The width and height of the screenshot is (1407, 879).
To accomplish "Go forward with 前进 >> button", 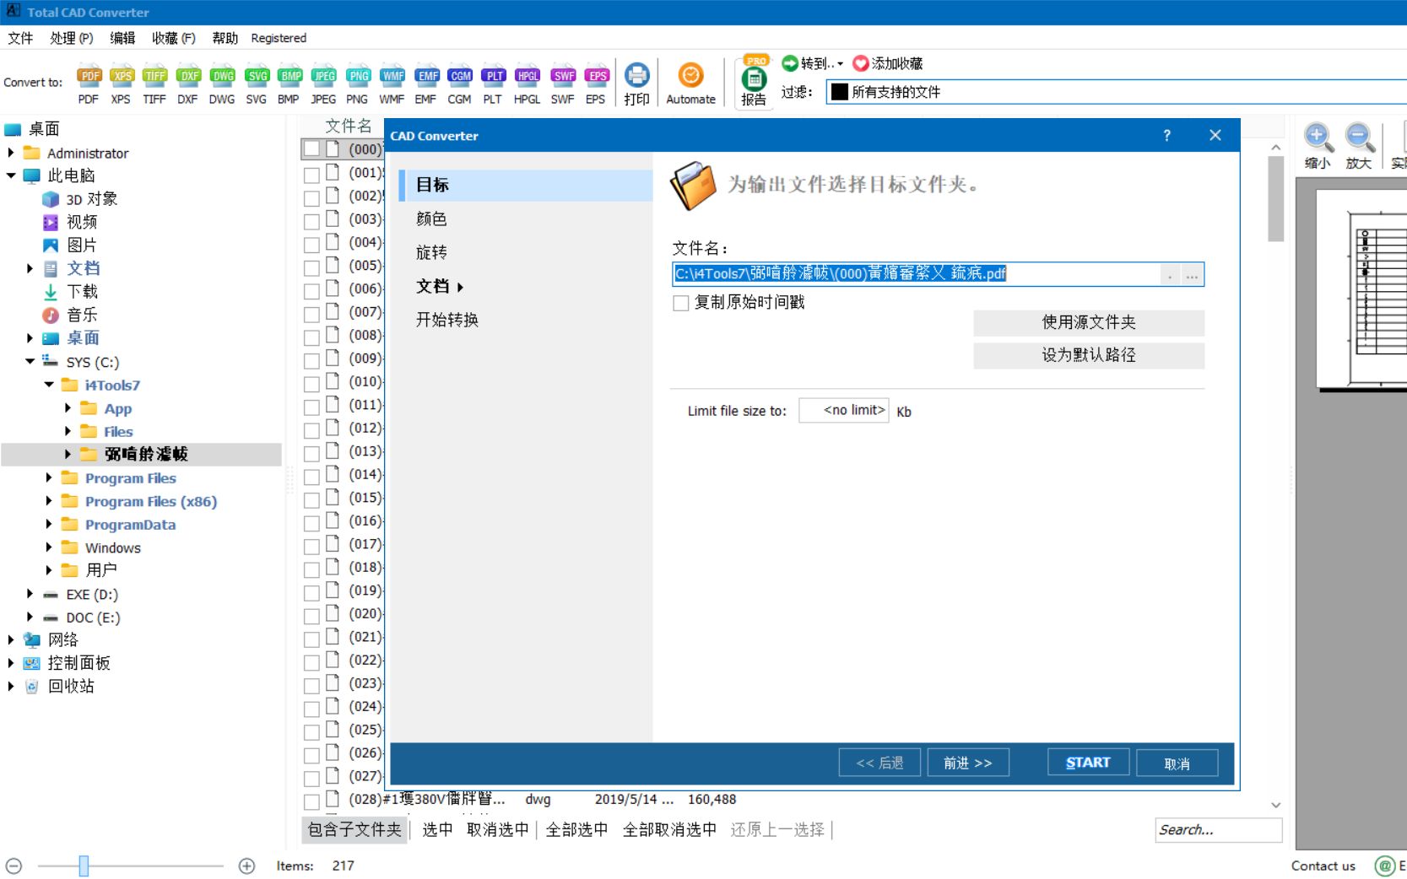I will click(967, 763).
